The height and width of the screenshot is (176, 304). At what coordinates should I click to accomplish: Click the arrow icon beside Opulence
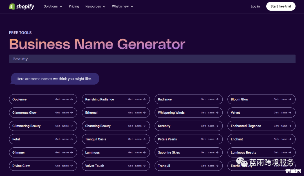[x=71, y=99]
